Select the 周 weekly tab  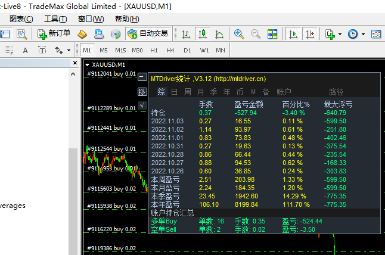point(188,92)
